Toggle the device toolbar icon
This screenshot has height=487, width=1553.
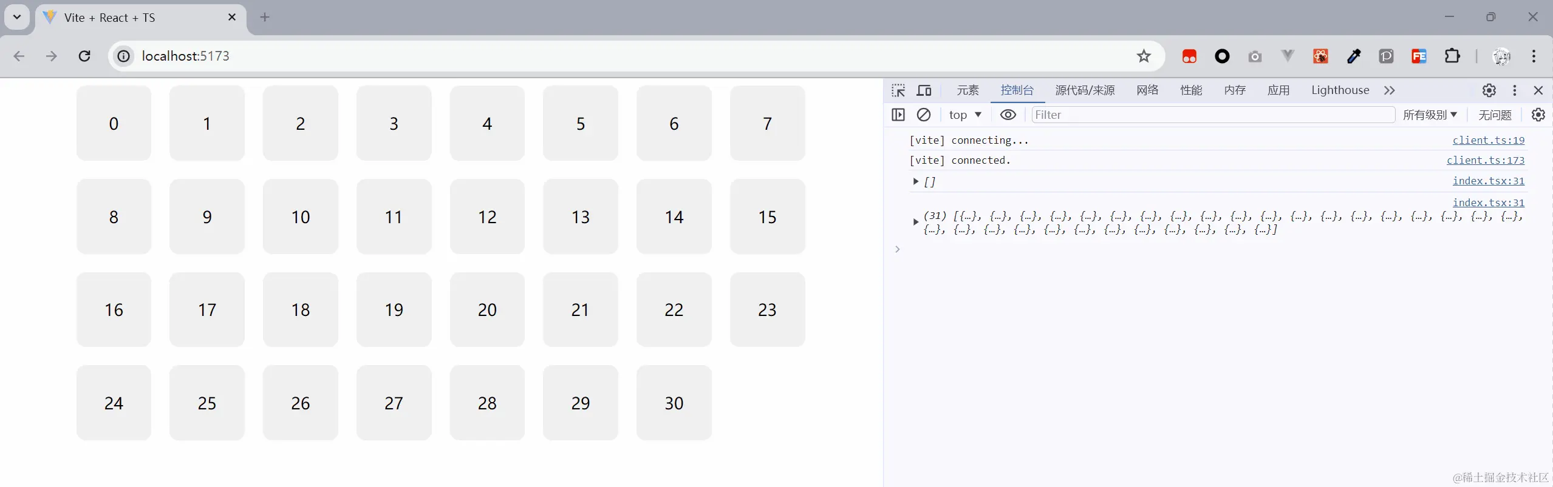point(924,90)
